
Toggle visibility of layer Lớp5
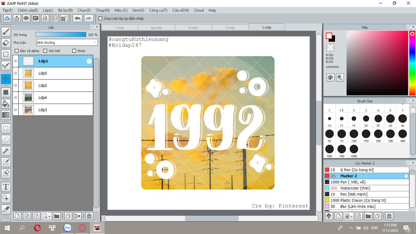[x=16, y=73]
